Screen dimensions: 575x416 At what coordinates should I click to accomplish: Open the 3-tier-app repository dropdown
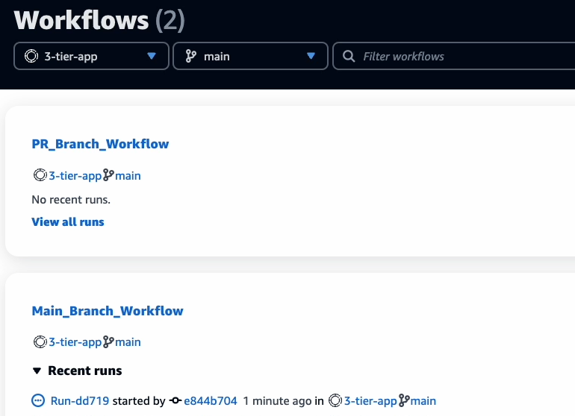91,56
